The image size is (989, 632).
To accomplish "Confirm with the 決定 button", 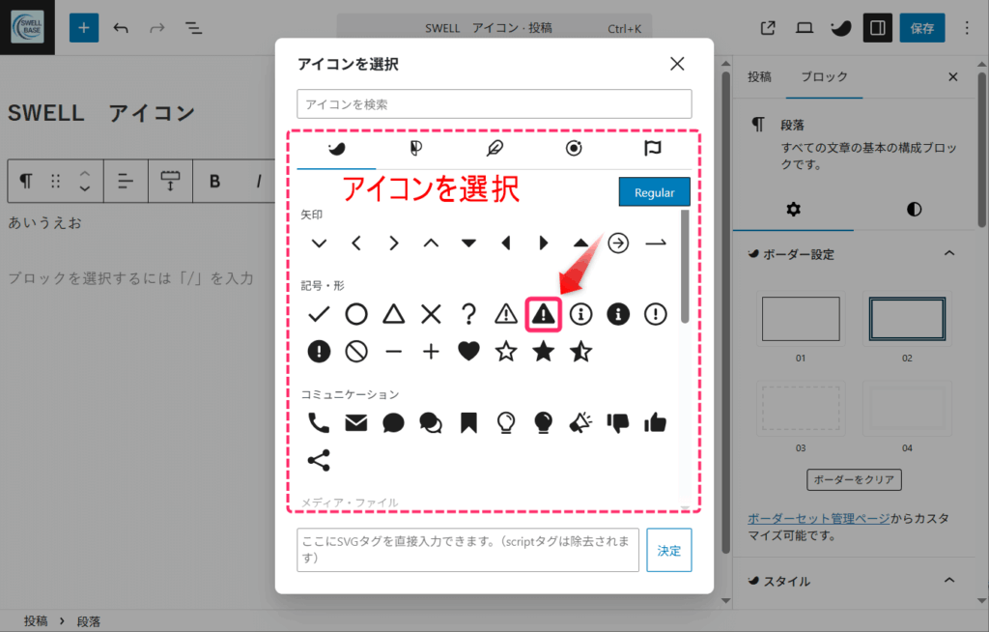I will point(669,551).
